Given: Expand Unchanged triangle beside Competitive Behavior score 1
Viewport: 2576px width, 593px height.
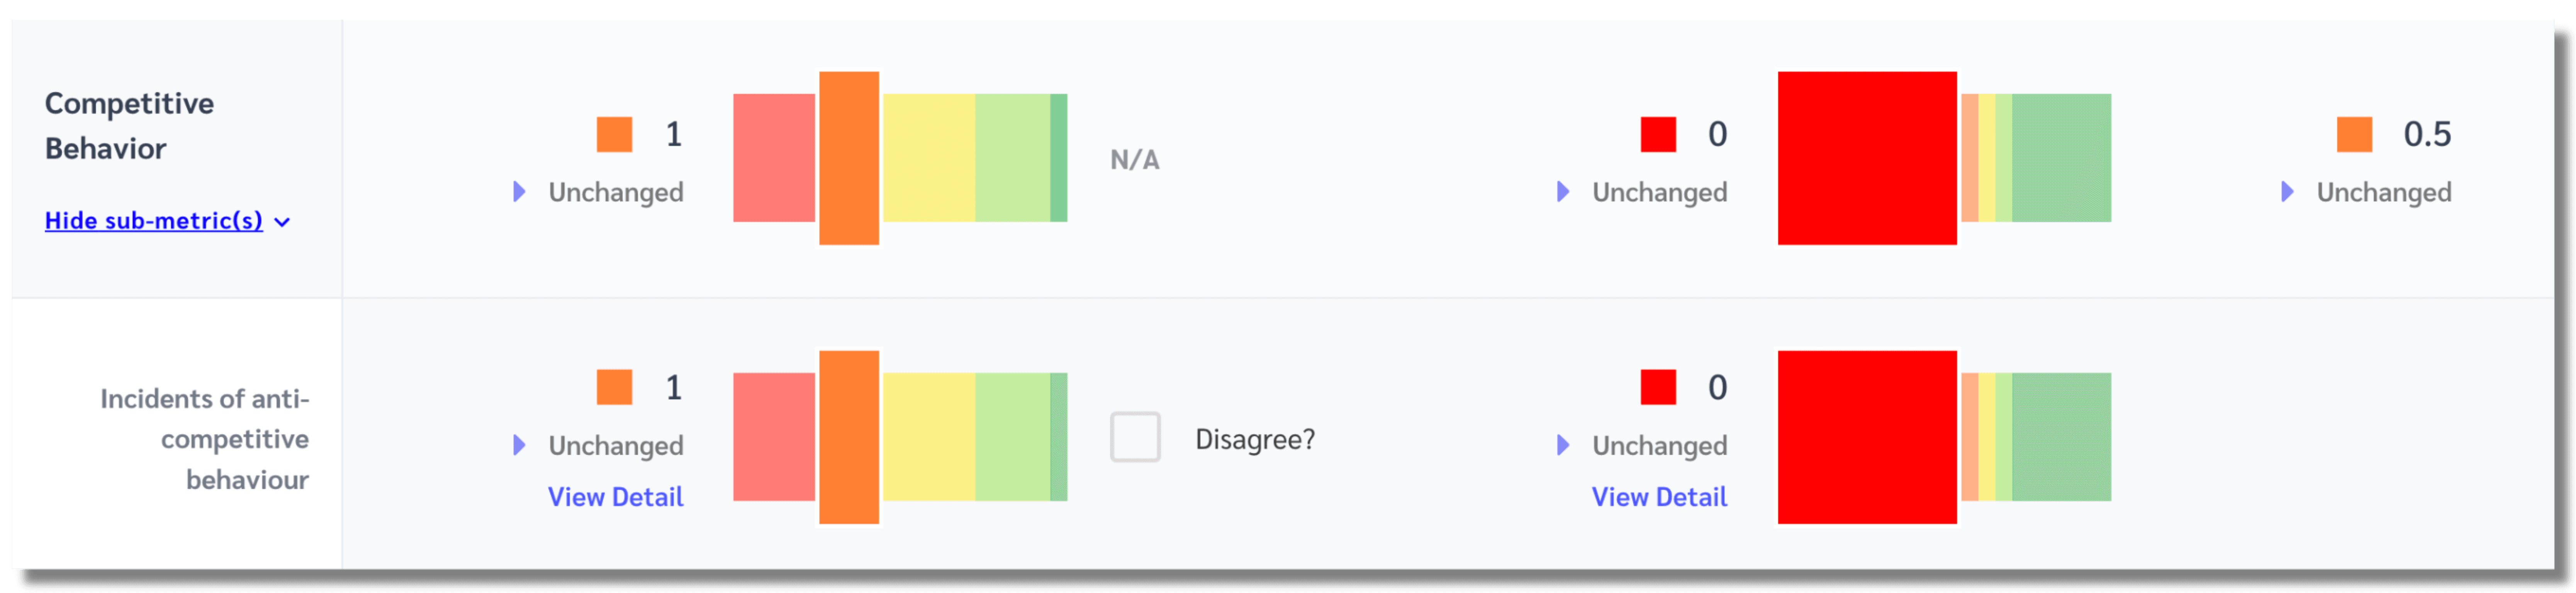Looking at the screenshot, I should (x=519, y=191).
